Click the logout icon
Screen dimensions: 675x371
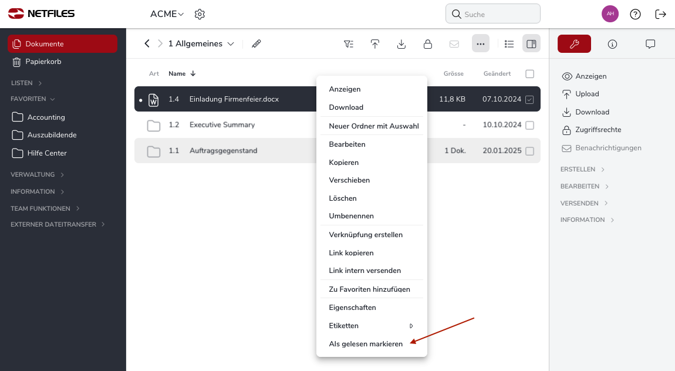tap(660, 14)
